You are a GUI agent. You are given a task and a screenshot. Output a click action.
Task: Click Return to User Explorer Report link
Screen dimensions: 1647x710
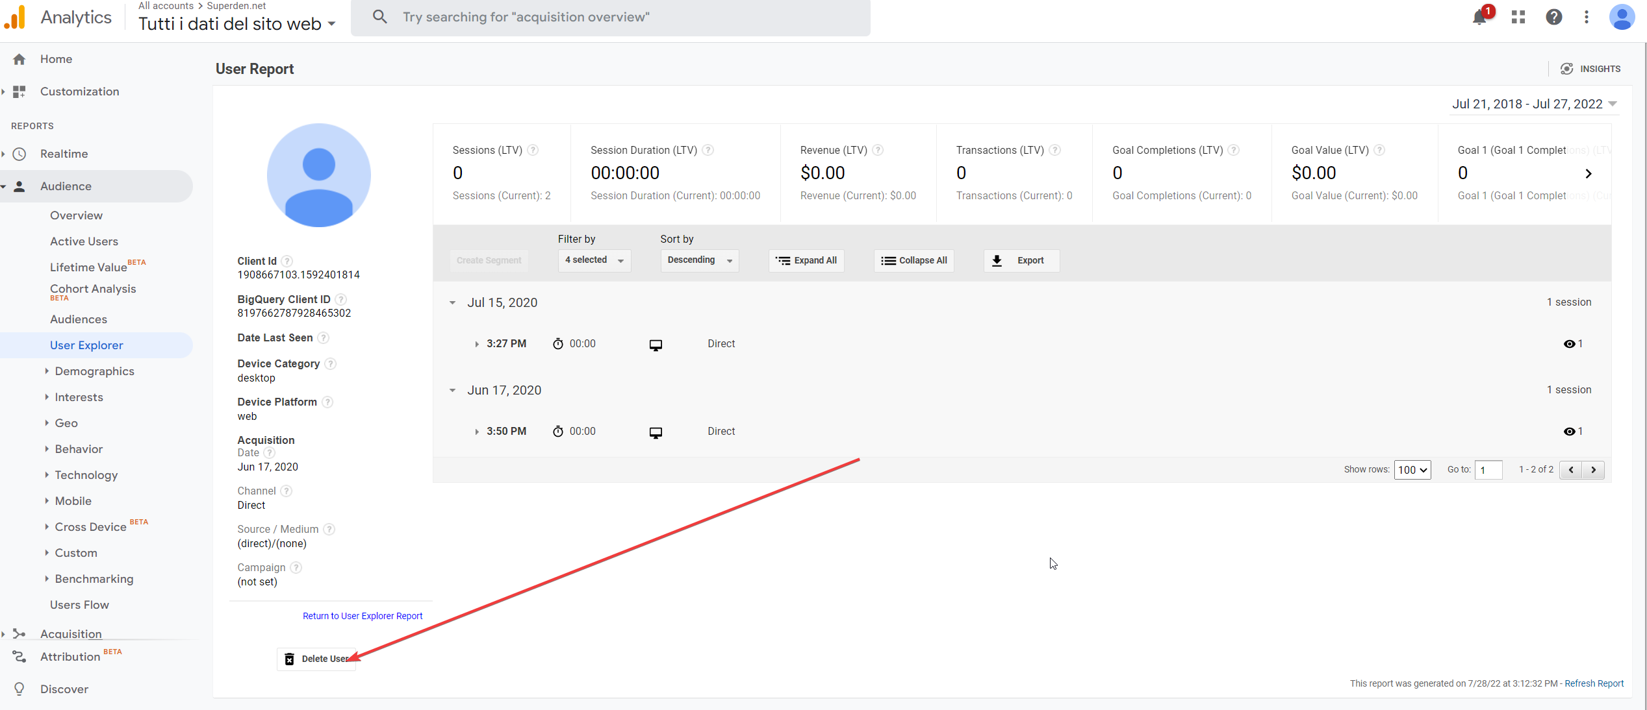[362, 616]
